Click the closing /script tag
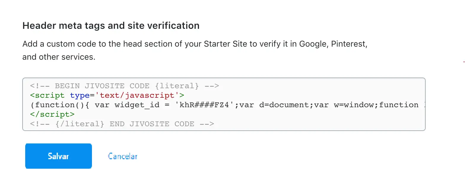The height and width of the screenshot is (188, 466). (x=52, y=115)
